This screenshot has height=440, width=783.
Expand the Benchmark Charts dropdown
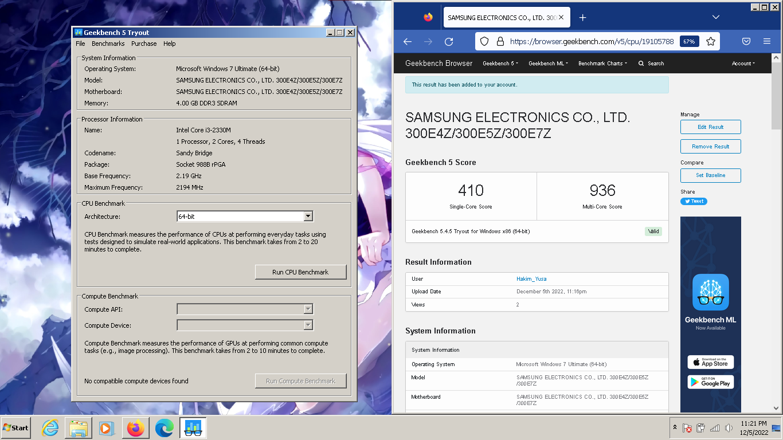(x=602, y=64)
